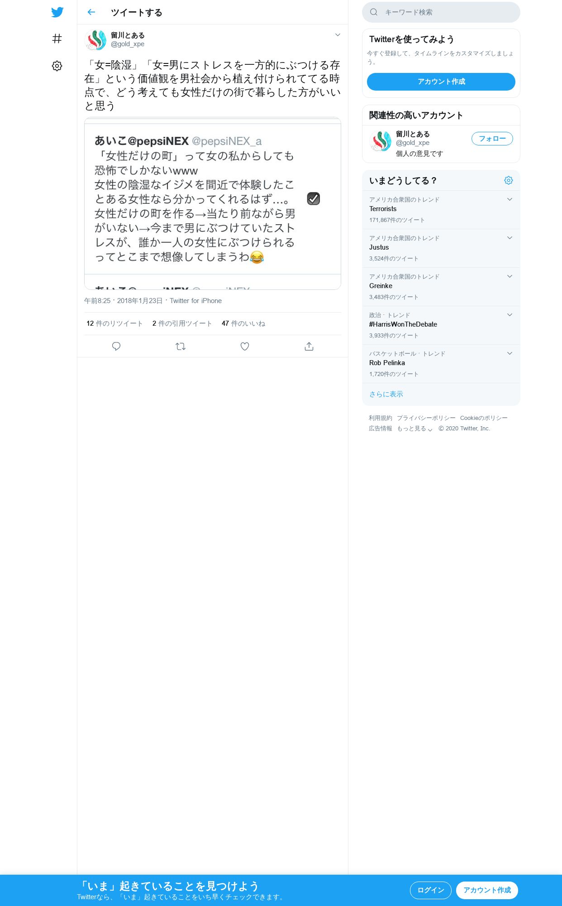This screenshot has width=562, height=906.
Task: Click the キーワード検索 search field
Action: pyautogui.click(x=441, y=12)
